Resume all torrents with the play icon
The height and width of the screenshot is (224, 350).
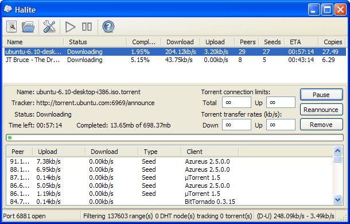pos(71,27)
